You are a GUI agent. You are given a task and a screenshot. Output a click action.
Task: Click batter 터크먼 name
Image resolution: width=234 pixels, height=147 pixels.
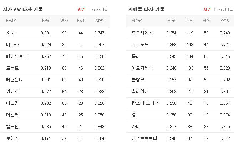click(12, 103)
